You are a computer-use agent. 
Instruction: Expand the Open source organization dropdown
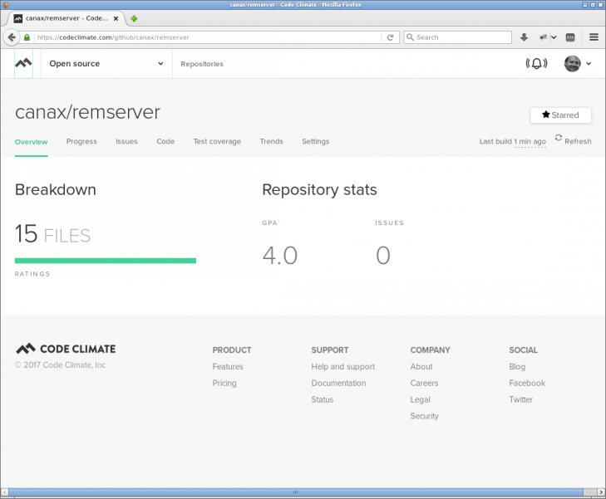pyautogui.click(x=106, y=64)
